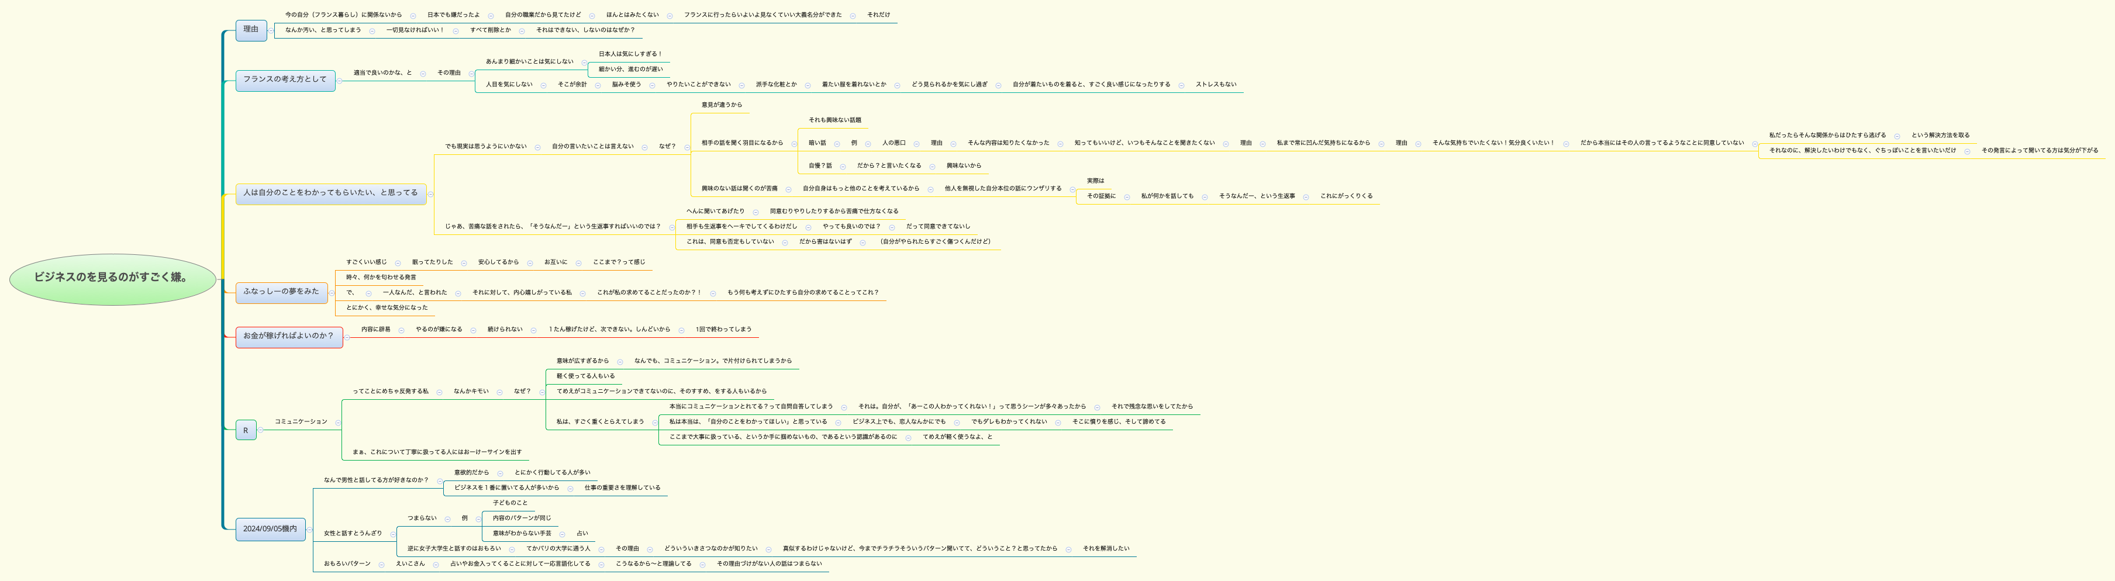Click the それだけ leaf node
The height and width of the screenshot is (581, 2115).
click(878, 13)
